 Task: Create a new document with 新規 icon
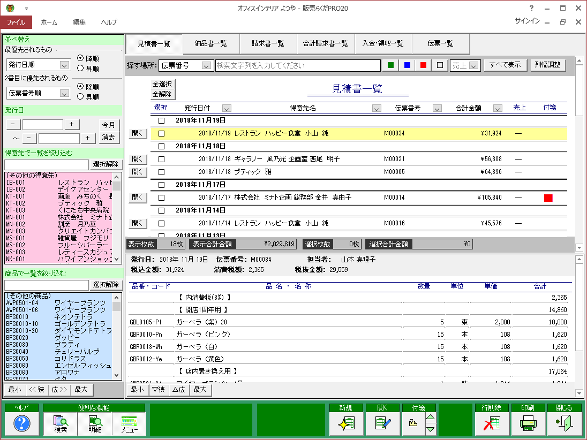(347, 423)
